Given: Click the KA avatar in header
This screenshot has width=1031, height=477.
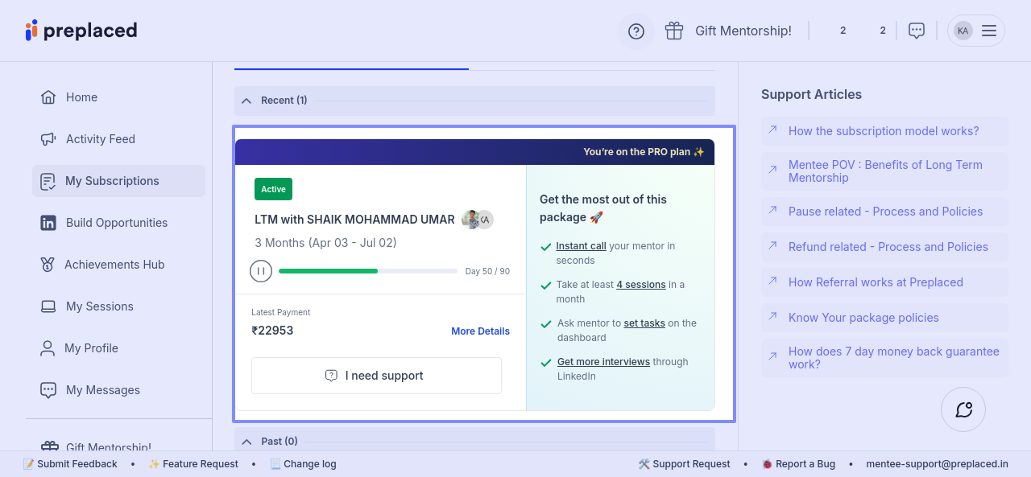Looking at the screenshot, I should click(963, 31).
